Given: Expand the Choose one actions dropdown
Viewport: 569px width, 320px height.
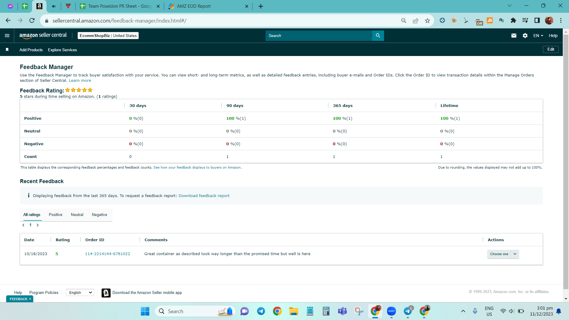Looking at the screenshot, I should (503, 254).
